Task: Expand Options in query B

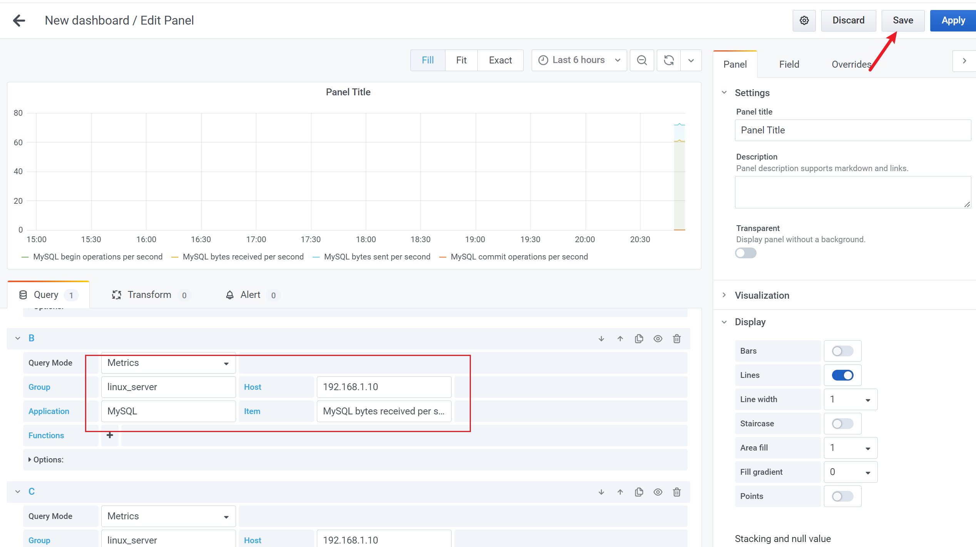Action: pos(46,460)
